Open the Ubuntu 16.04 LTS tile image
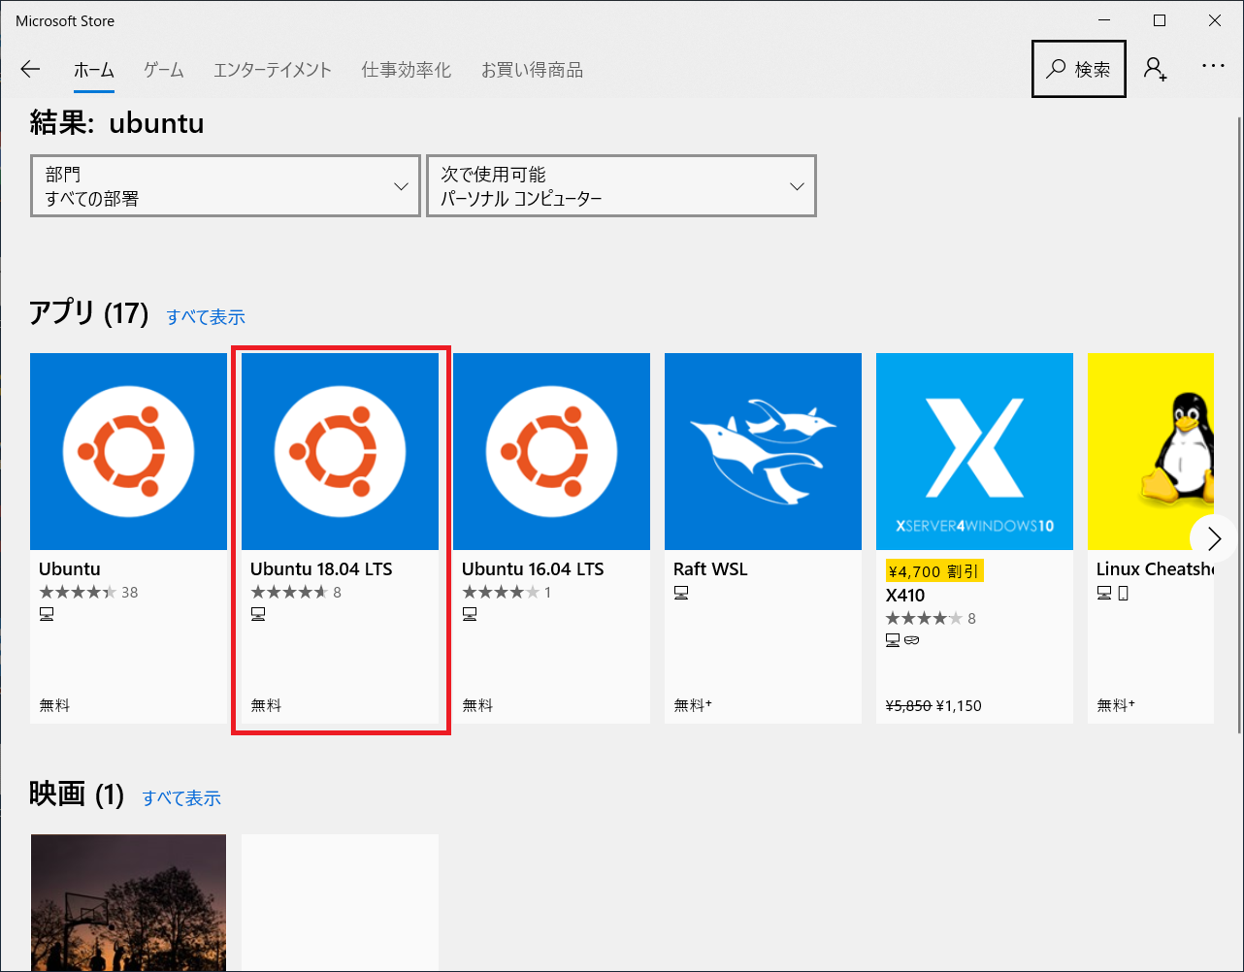The height and width of the screenshot is (972, 1244). [551, 452]
